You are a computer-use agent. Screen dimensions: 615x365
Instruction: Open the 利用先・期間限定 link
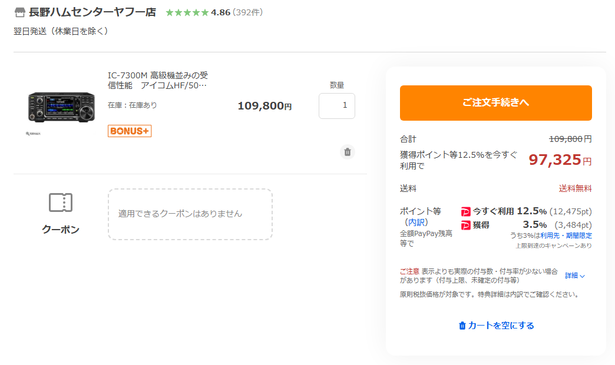(566, 235)
